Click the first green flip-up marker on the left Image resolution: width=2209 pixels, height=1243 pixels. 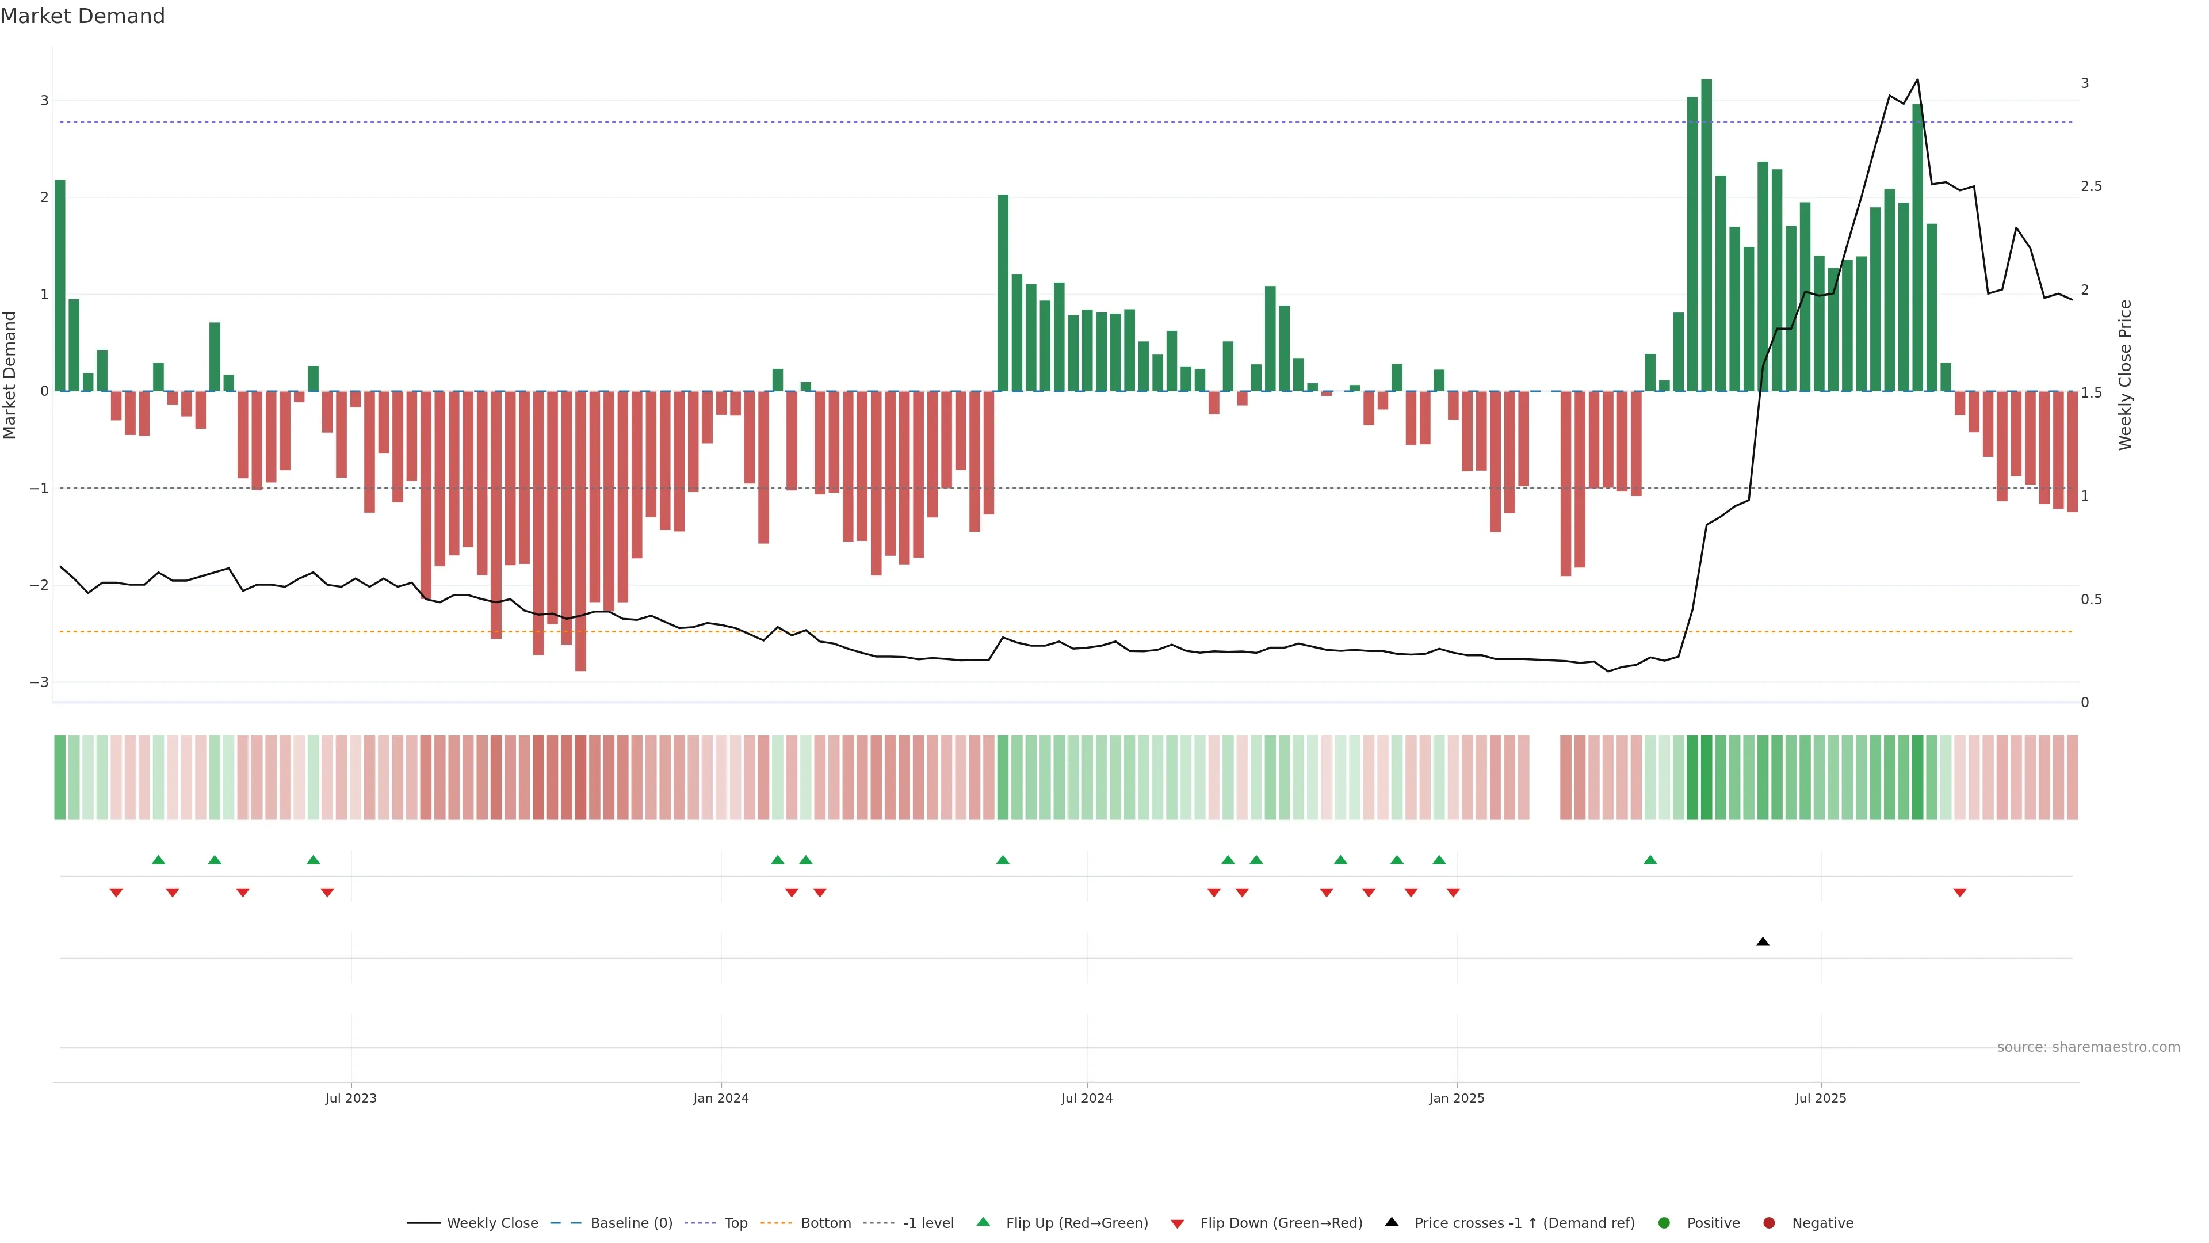158,860
